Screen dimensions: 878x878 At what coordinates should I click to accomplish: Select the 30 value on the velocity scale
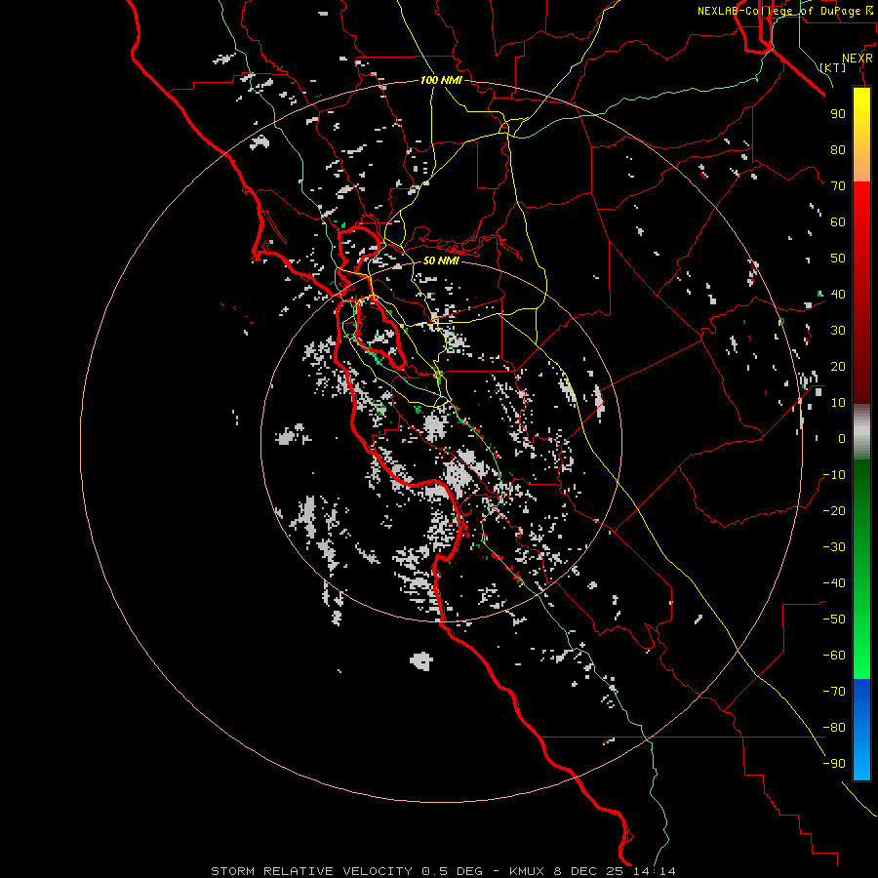pos(838,331)
